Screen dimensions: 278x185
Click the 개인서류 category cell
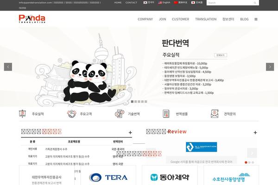(x=32, y=149)
